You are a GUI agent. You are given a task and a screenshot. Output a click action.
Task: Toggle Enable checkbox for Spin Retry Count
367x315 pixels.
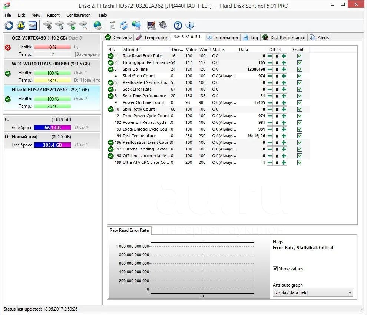coord(300,109)
